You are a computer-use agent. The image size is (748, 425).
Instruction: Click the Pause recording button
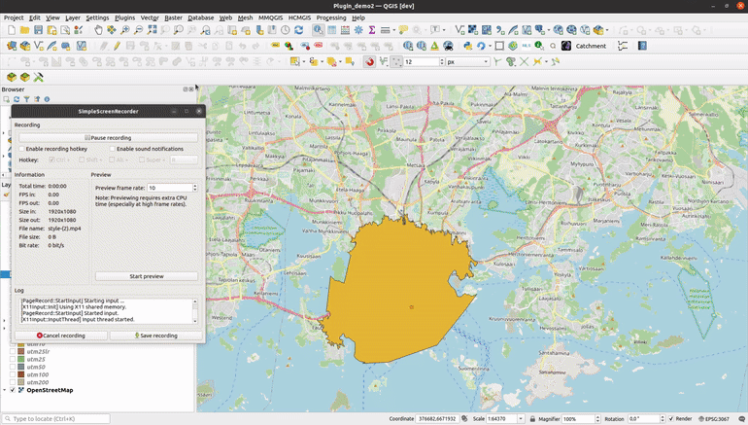point(108,137)
